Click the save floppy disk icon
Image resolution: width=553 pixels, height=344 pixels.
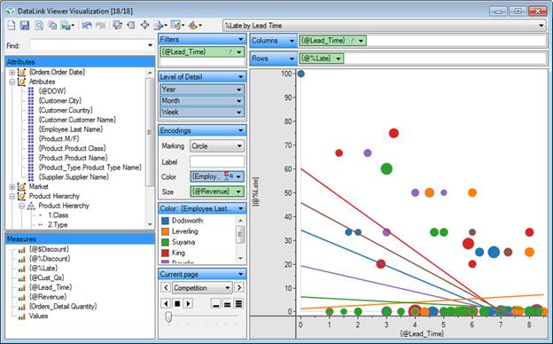(25, 26)
